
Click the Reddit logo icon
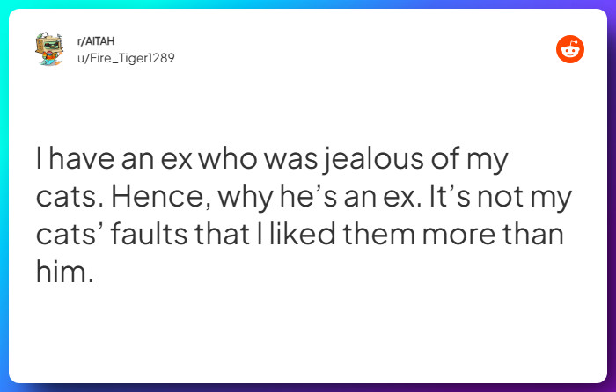(x=570, y=50)
